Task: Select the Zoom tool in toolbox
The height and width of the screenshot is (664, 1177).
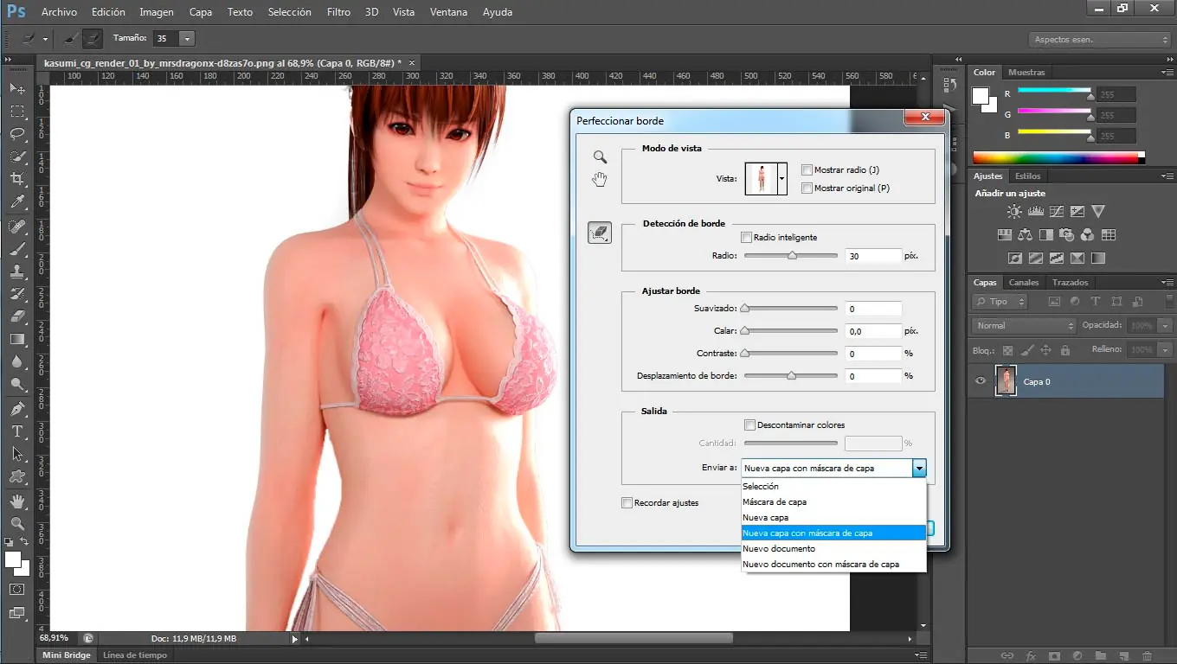Action: tap(17, 524)
